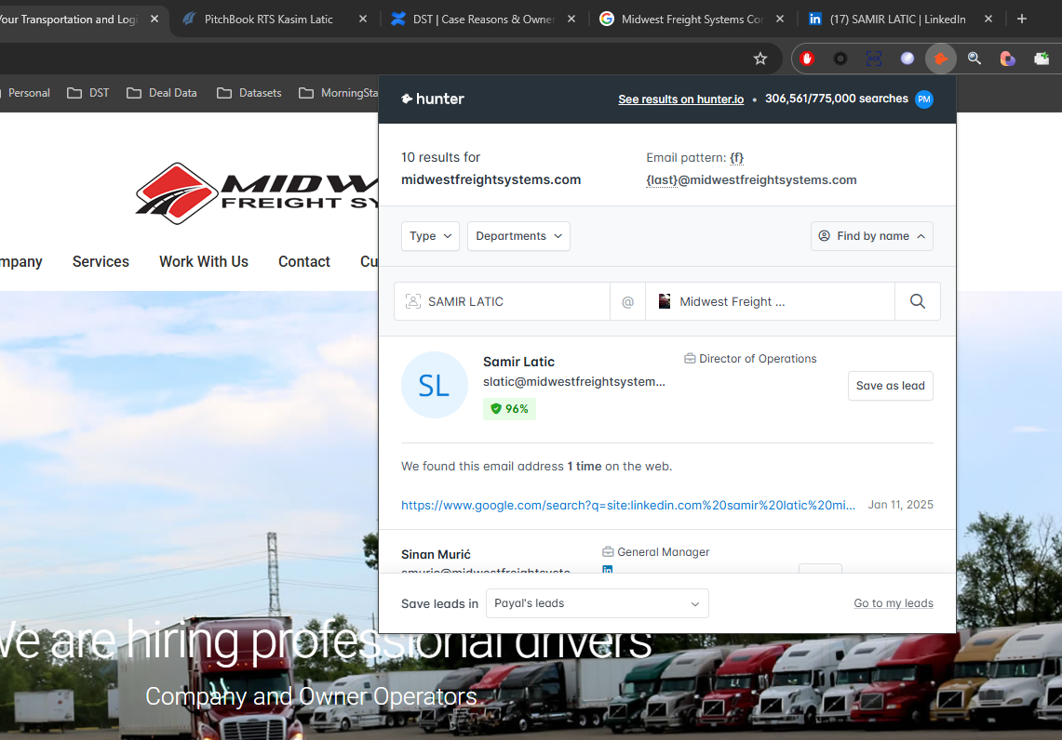Expand the Departments filter dropdown
The width and height of the screenshot is (1062, 740).
pyautogui.click(x=518, y=236)
